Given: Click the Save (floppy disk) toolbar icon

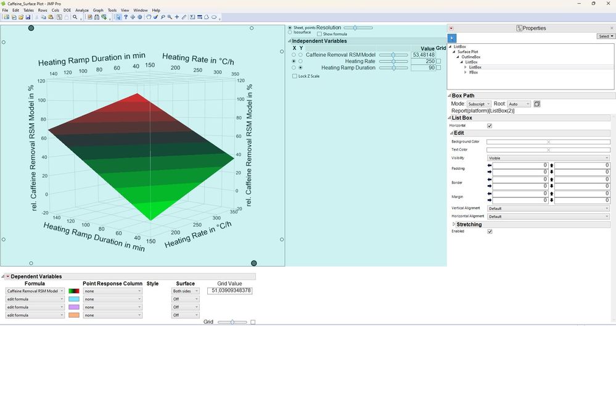Looking at the screenshot, I should [28, 17].
